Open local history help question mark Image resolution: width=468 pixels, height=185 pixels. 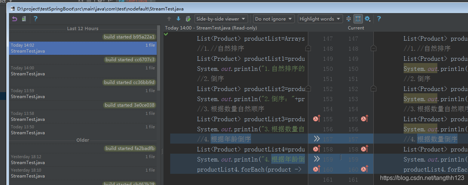coord(35,19)
